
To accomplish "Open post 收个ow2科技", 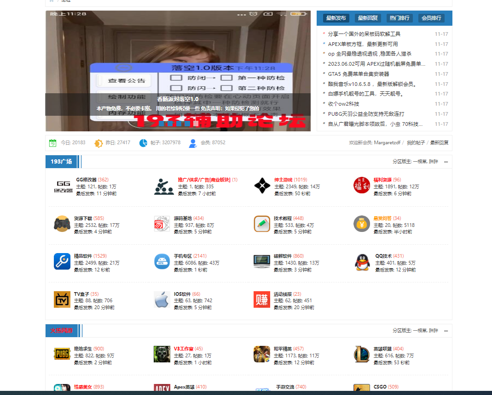I will 343,104.
